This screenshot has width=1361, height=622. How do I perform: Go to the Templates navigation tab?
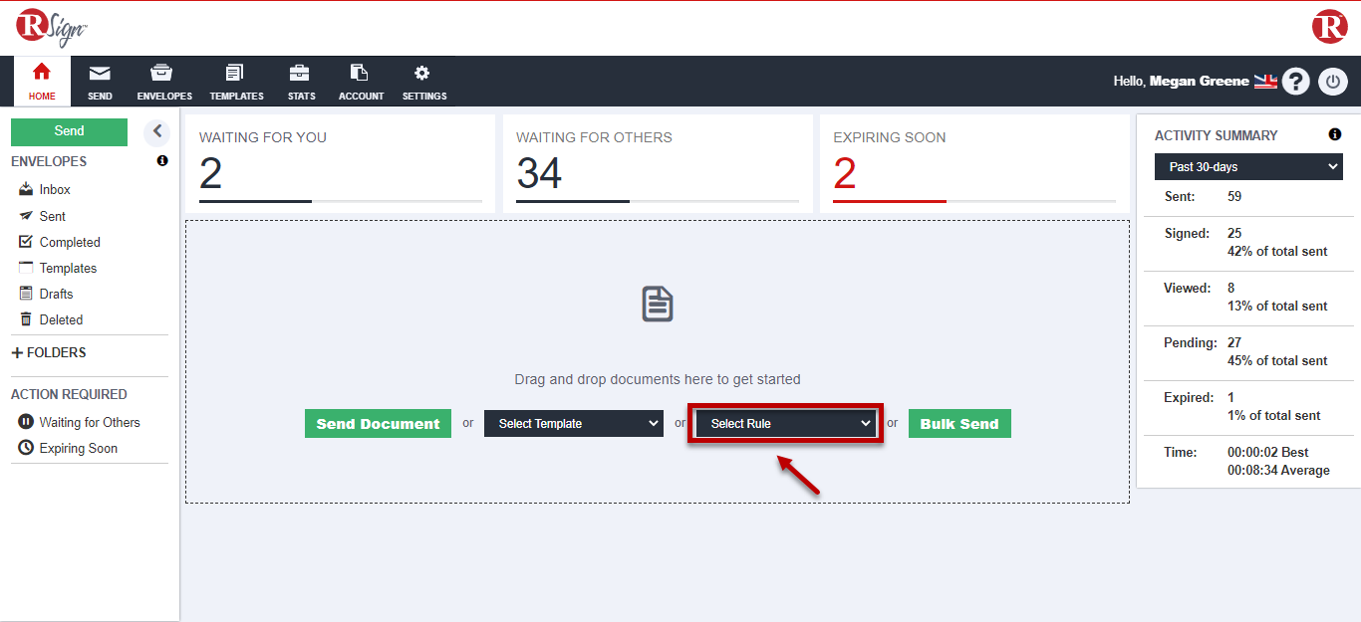(236, 82)
